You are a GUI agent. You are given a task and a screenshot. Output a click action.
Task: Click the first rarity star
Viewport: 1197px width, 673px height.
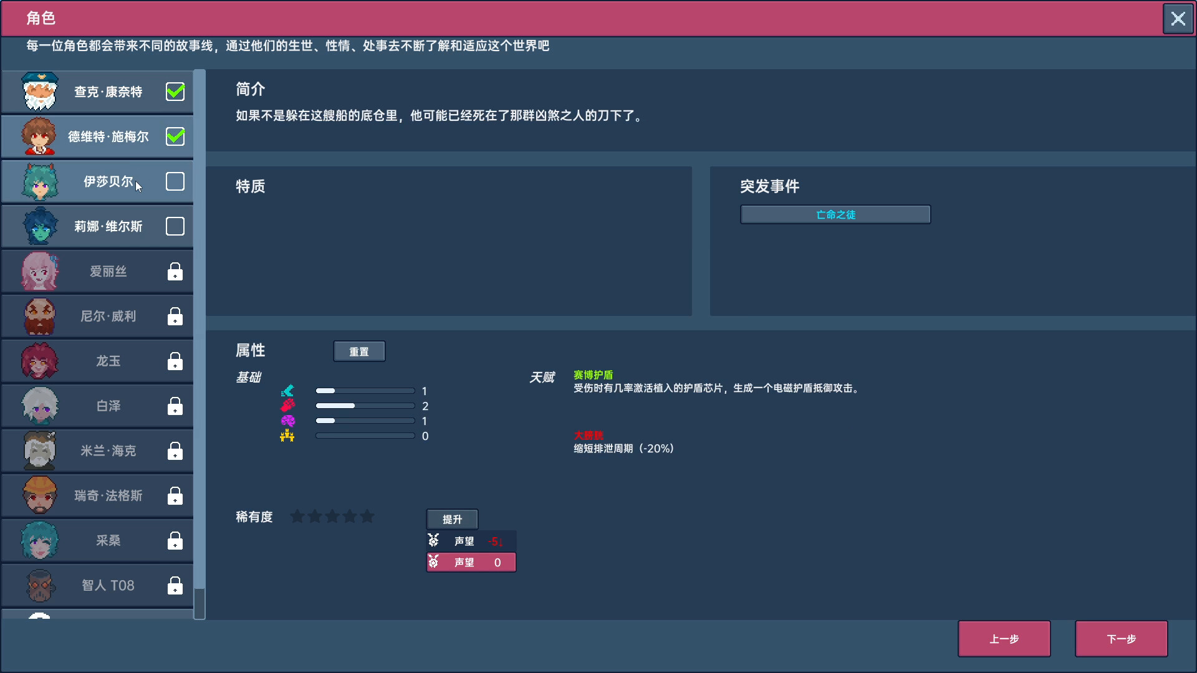click(x=297, y=517)
